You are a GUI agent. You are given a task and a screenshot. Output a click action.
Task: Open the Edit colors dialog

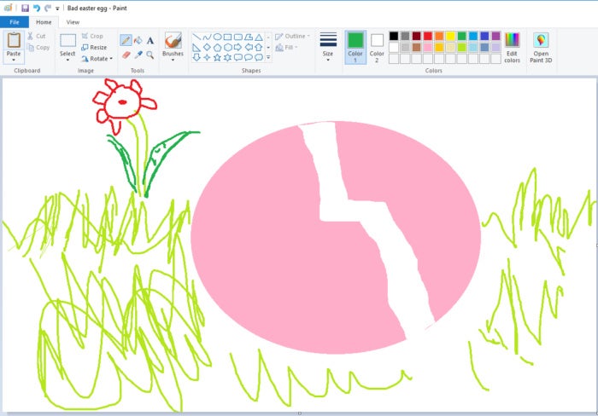(x=512, y=47)
